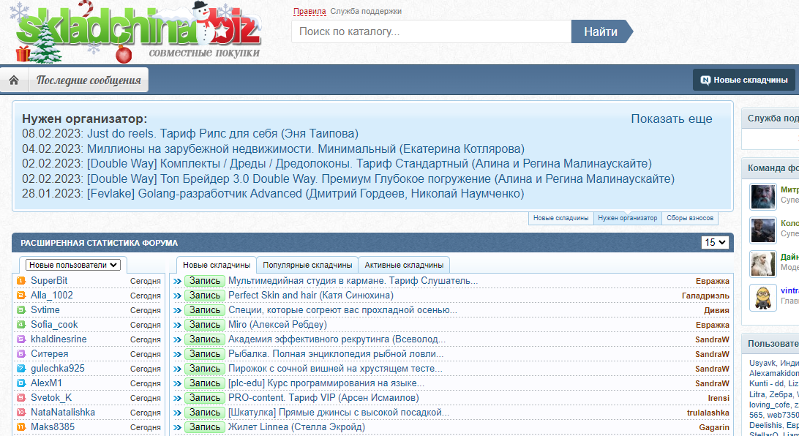Click the Найти search button

(x=601, y=31)
